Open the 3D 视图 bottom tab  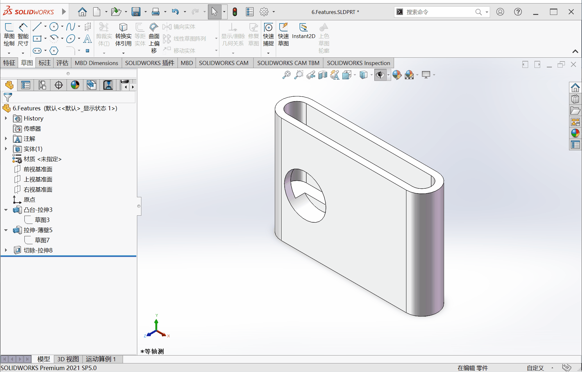[68, 359]
